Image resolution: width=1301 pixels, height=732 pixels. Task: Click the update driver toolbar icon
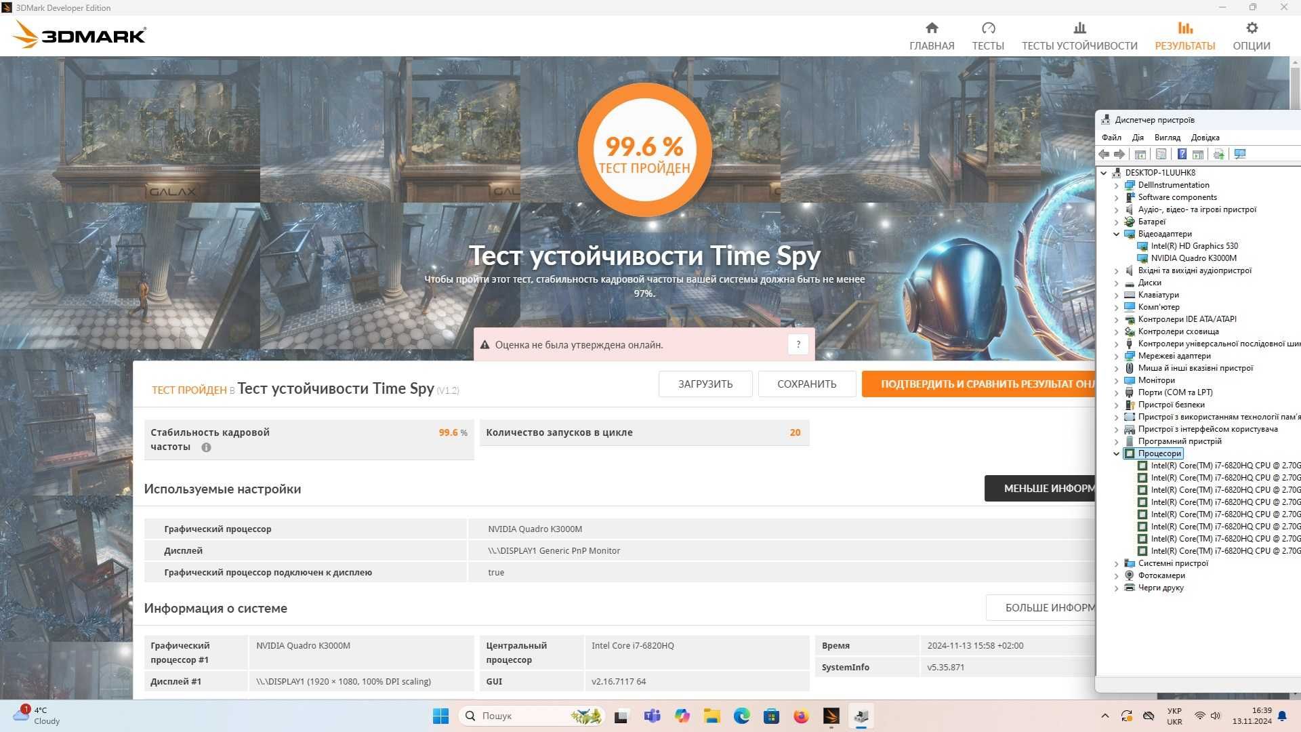(1219, 154)
